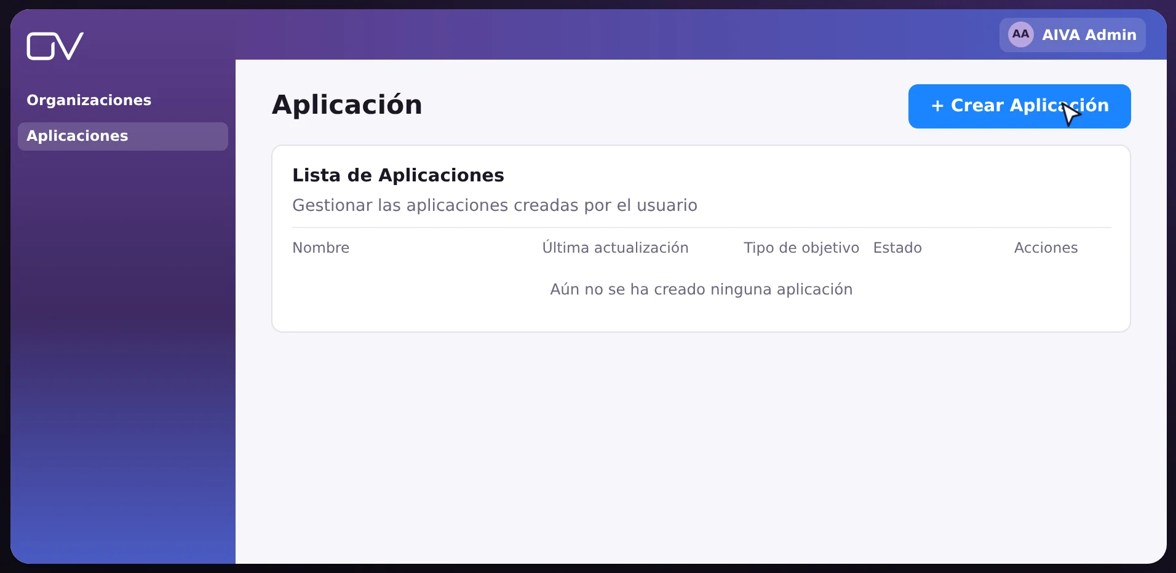This screenshot has width=1176, height=573.
Task: Click the Acciones column header
Action: [x=1046, y=248]
